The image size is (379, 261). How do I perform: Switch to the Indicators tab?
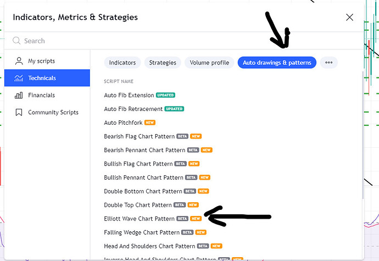coord(122,63)
